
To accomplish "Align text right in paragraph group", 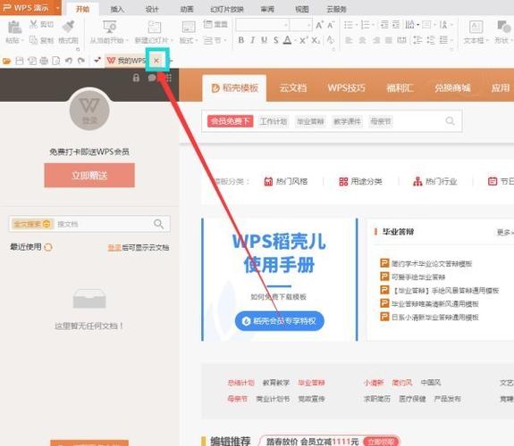I will click(376, 40).
